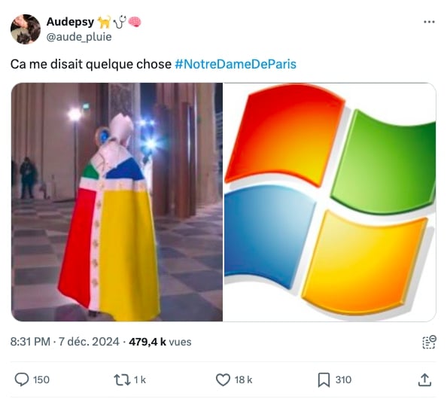This screenshot has height=399, width=447.
Task: Click the 1 k retweets count
Action: tap(140, 380)
